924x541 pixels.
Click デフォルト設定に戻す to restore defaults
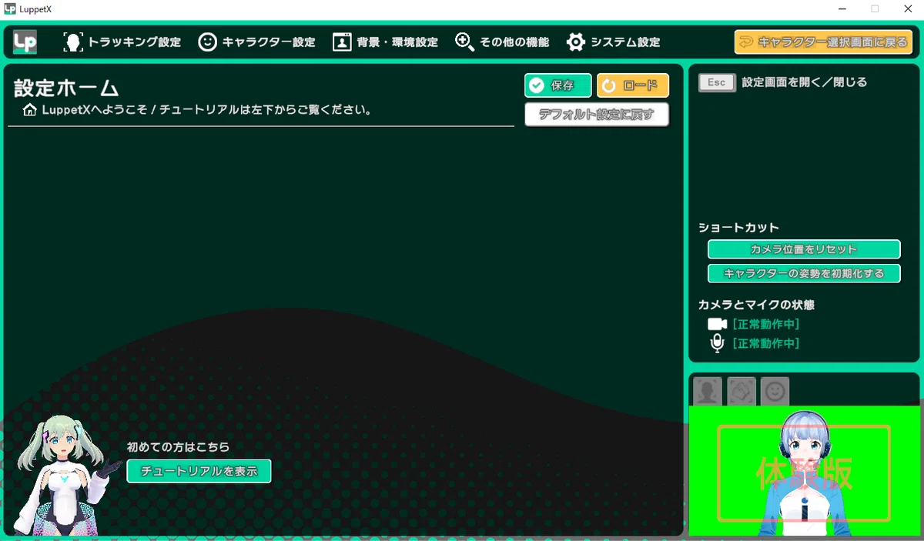click(x=597, y=115)
